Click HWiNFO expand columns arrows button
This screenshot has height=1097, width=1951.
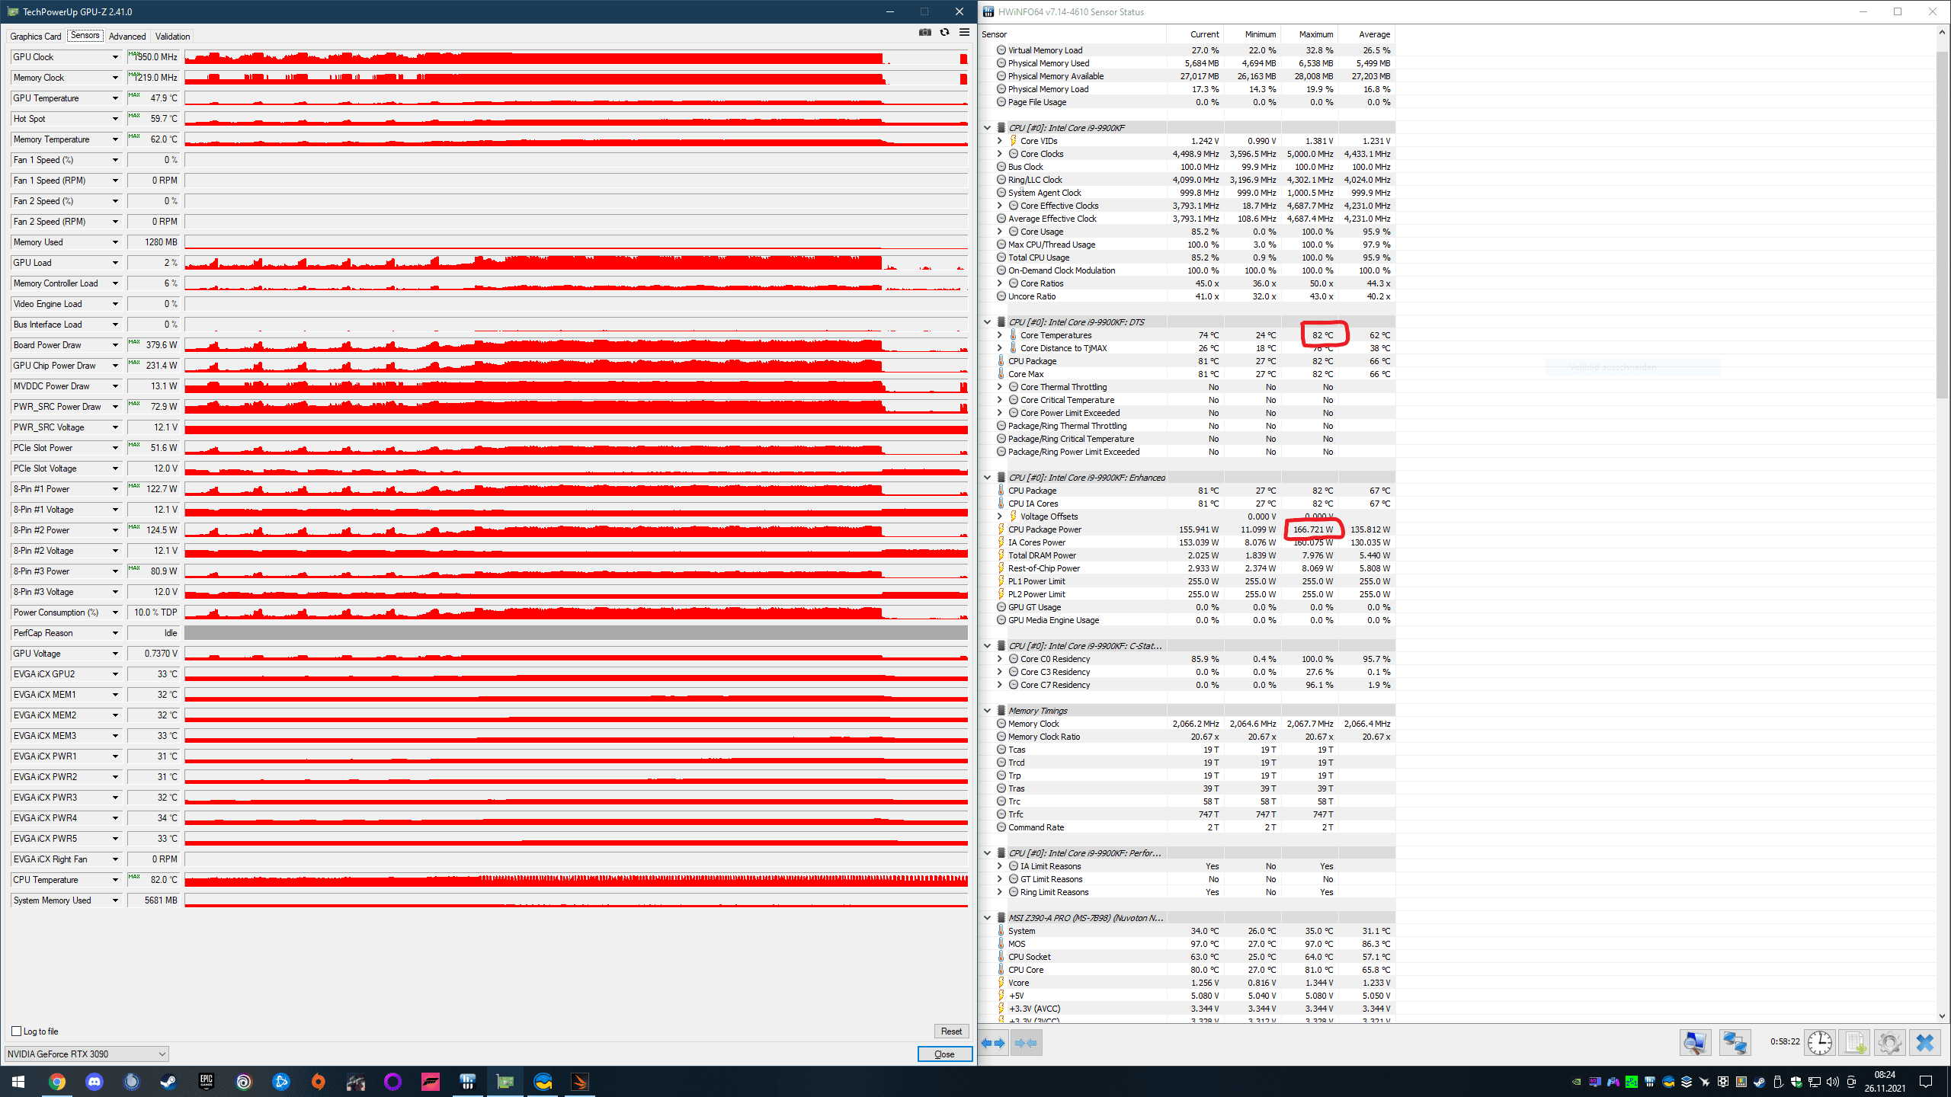(x=993, y=1043)
